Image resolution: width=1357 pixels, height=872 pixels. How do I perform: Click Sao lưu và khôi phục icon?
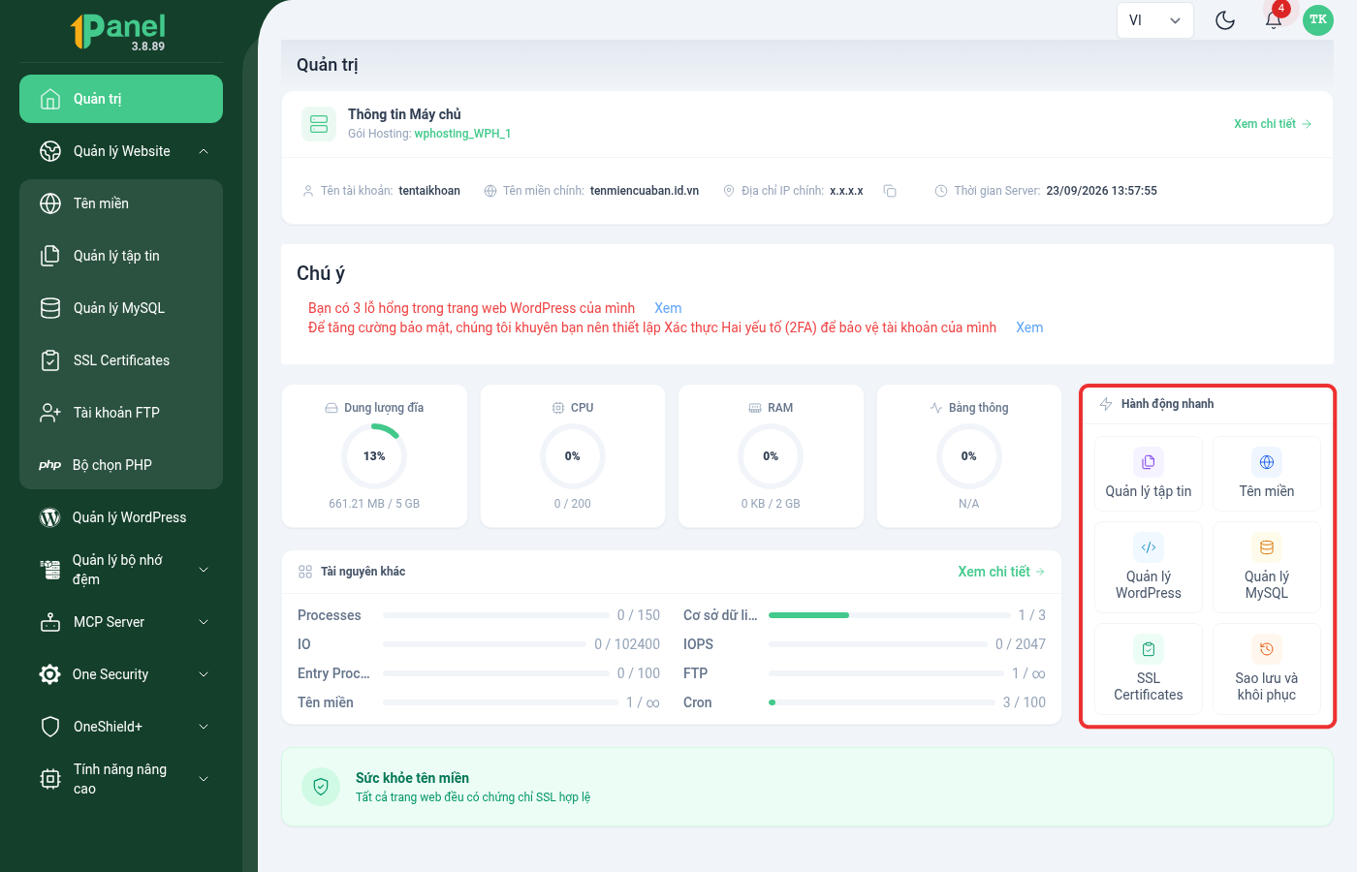click(x=1267, y=649)
